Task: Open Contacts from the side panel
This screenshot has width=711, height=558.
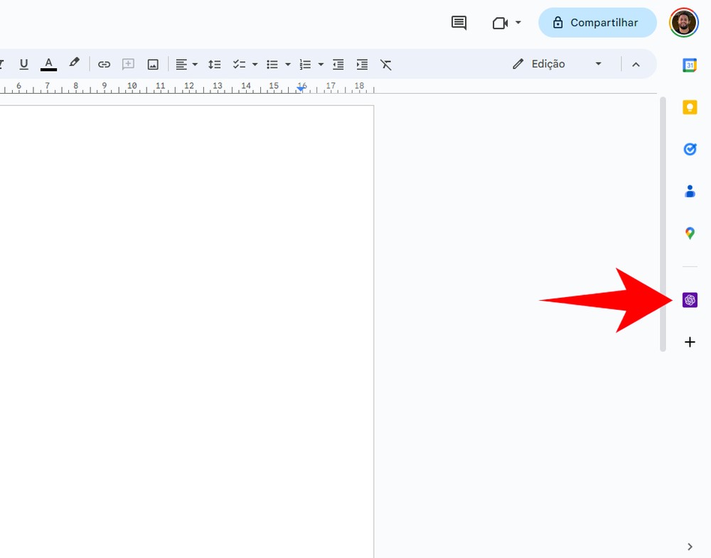Action: pos(690,191)
